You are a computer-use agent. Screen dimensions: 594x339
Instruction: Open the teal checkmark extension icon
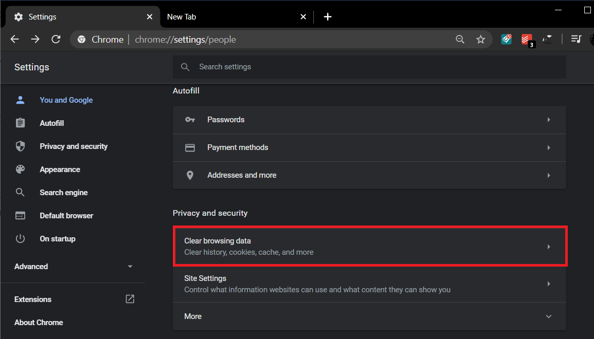coord(507,39)
